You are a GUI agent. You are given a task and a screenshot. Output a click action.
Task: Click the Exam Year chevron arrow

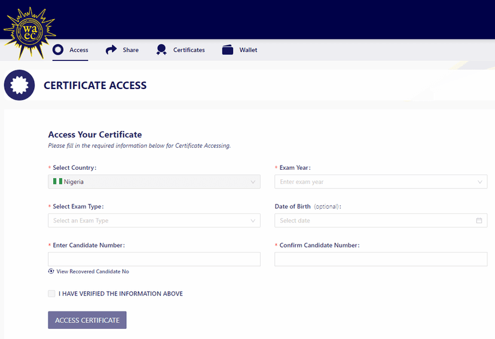480,182
